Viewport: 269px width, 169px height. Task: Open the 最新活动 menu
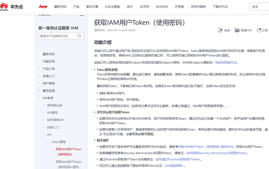pyautogui.click(x=60, y=7)
